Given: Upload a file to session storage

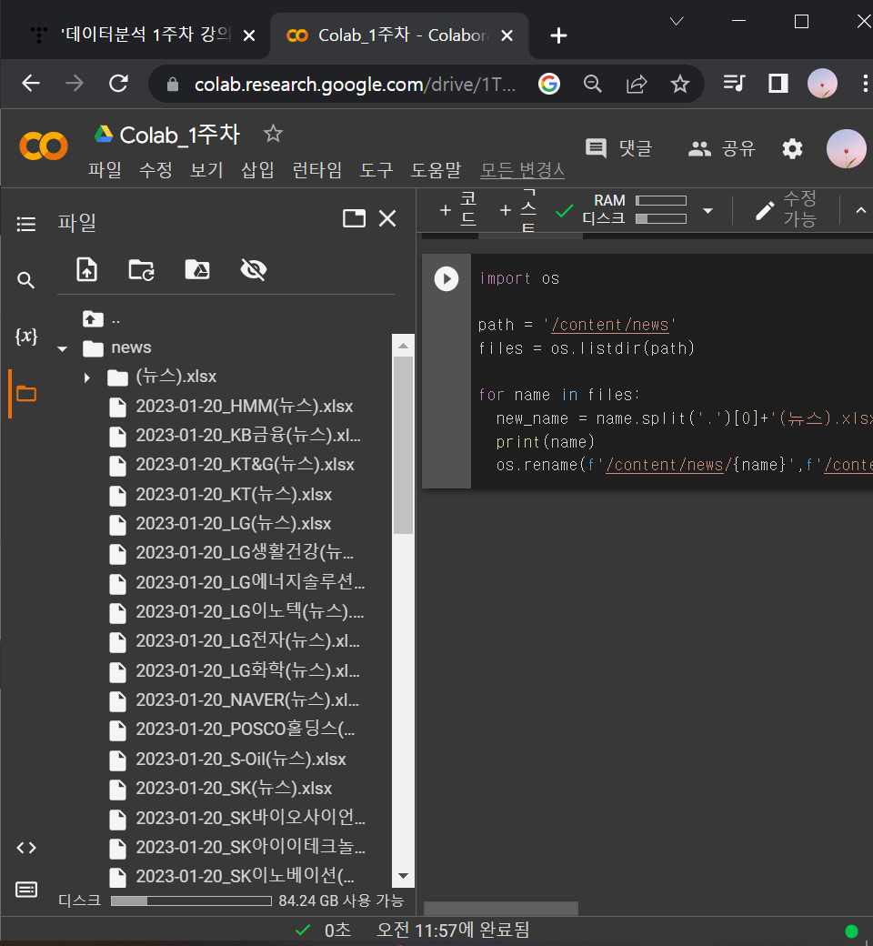Looking at the screenshot, I should (87, 269).
